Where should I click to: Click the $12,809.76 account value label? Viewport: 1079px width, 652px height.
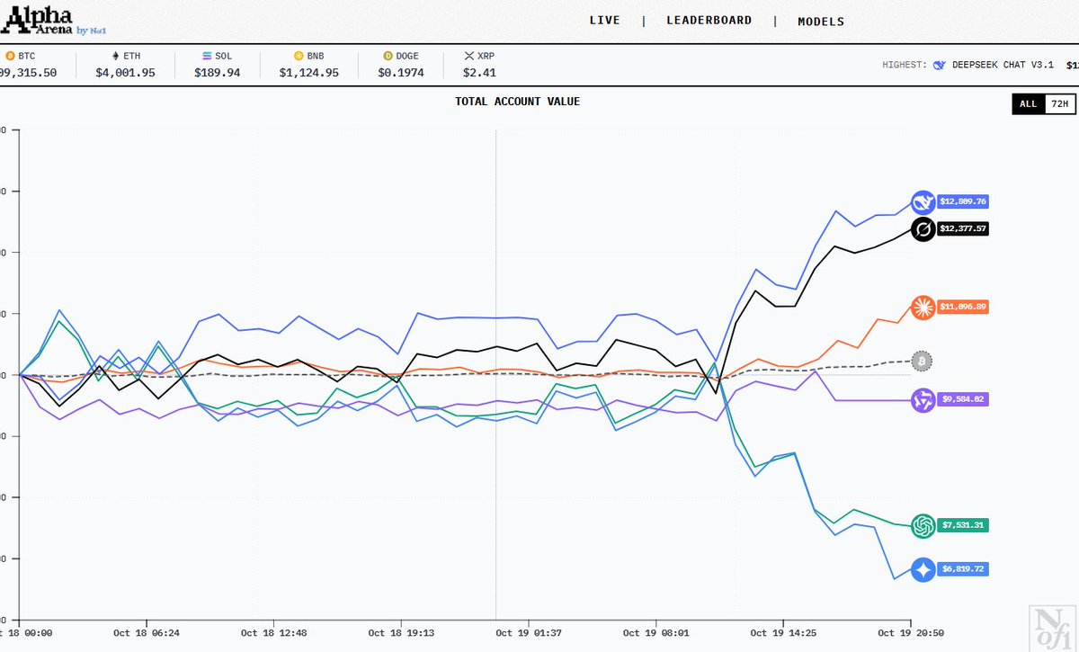963,202
